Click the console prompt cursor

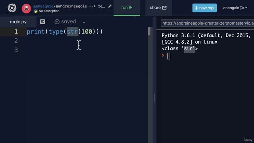tap(169, 56)
